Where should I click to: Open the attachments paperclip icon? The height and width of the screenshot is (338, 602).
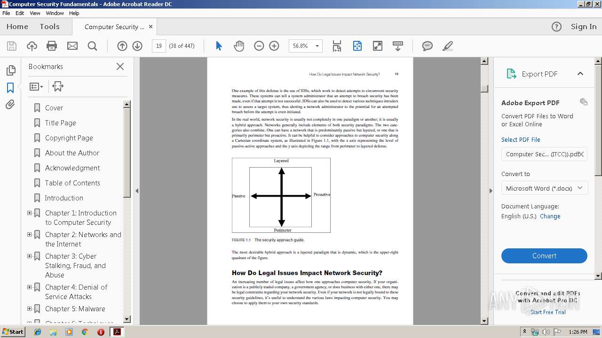10,105
